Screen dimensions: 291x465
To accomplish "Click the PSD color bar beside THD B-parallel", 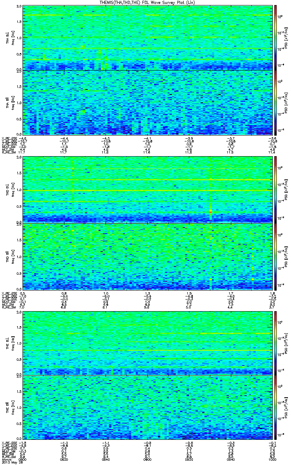I will click(275, 256).
